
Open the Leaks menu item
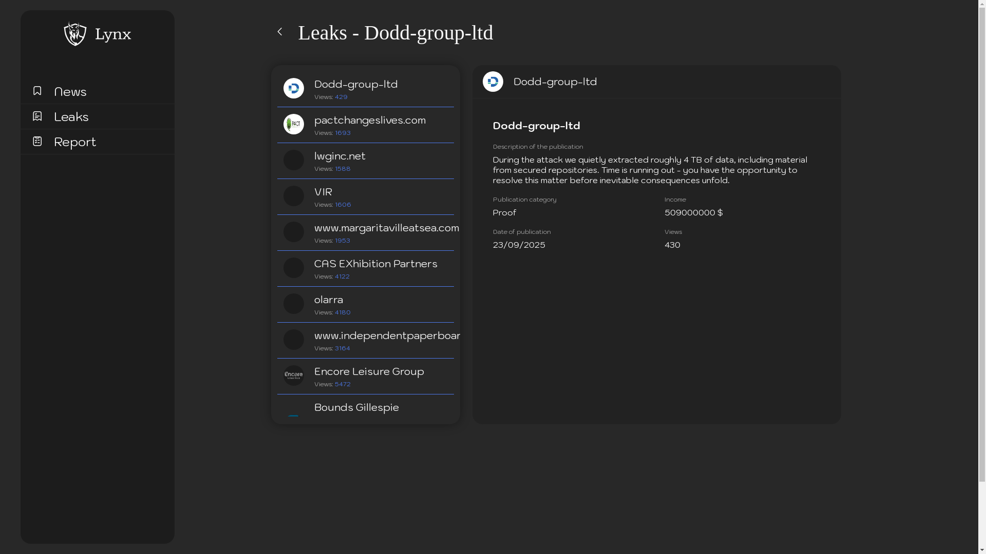coord(71,117)
